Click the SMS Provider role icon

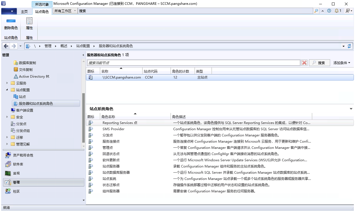pyautogui.click(x=90, y=129)
